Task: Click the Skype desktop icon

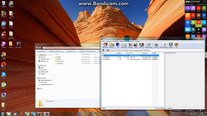Action: tap(4, 75)
